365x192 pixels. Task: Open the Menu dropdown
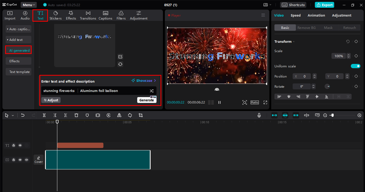click(x=29, y=5)
